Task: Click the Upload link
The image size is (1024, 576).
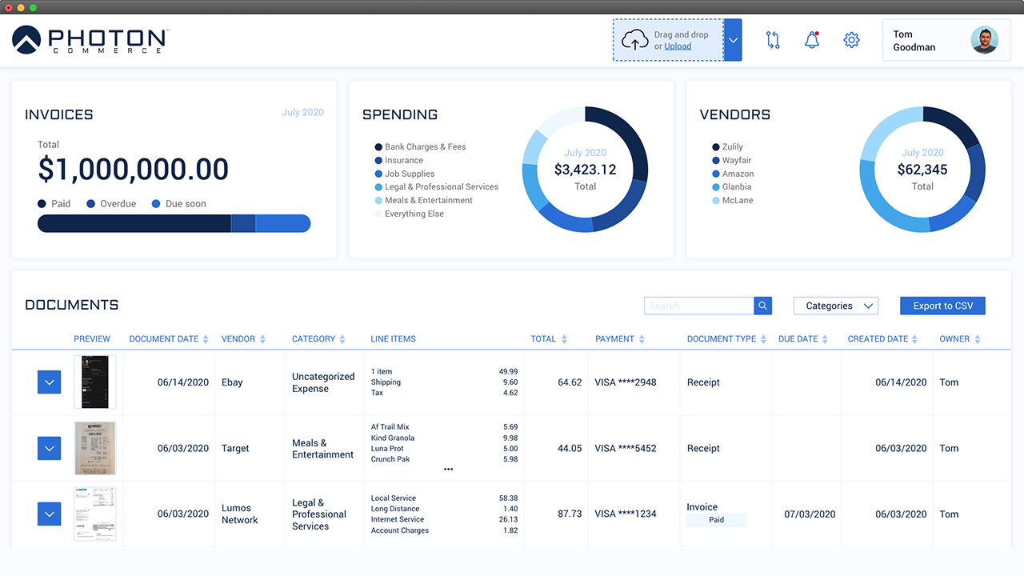Action: tap(678, 46)
